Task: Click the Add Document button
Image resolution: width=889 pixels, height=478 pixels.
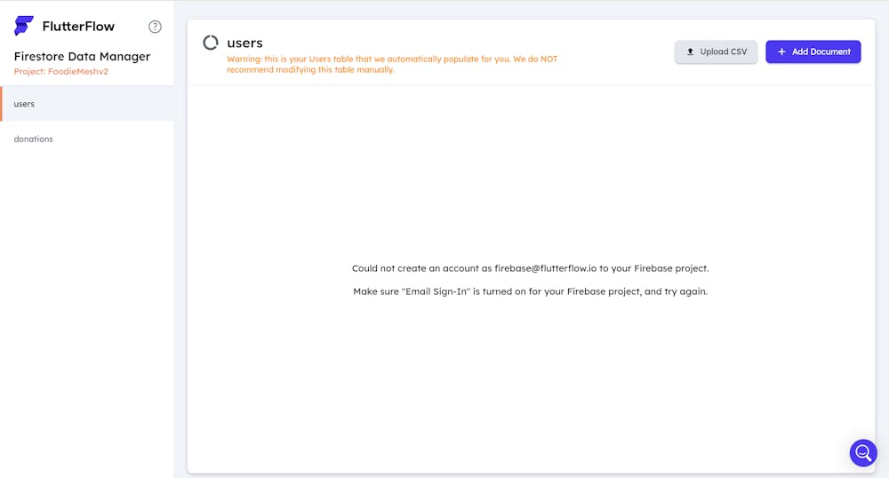Action: point(813,52)
